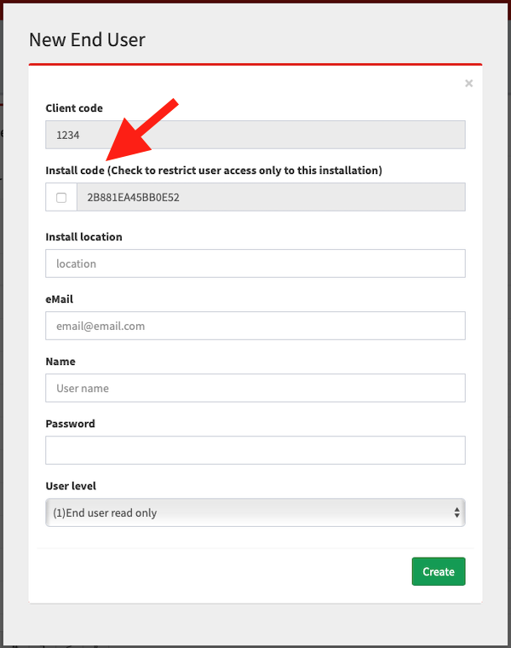Open the User level dropdown
This screenshot has width=511, height=648.
(x=255, y=513)
